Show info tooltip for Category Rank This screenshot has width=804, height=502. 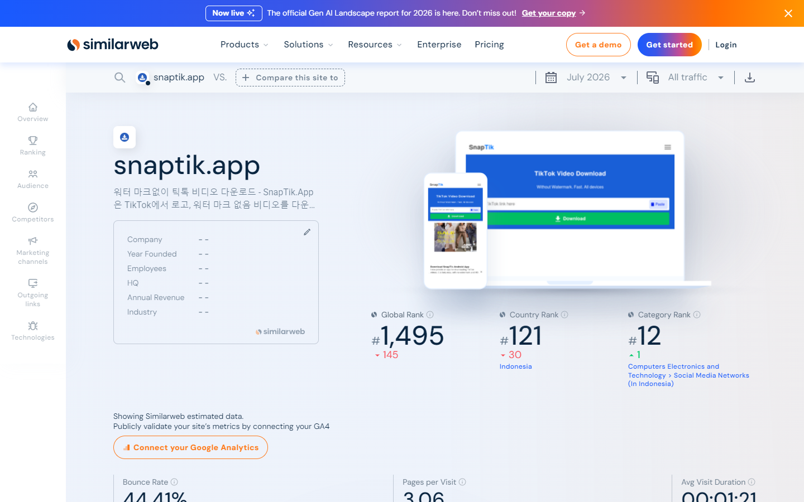click(697, 315)
